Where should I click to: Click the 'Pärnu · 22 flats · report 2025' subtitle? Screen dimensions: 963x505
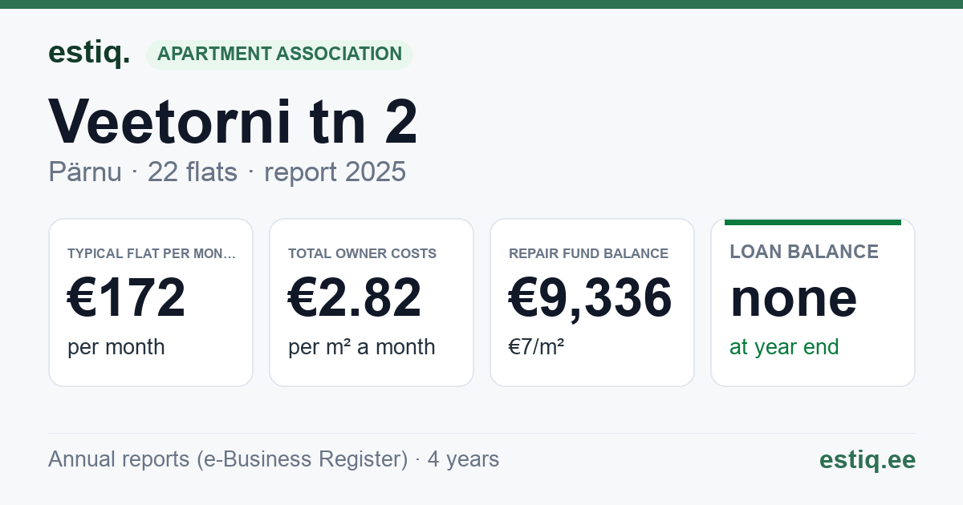(x=227, y=172)
